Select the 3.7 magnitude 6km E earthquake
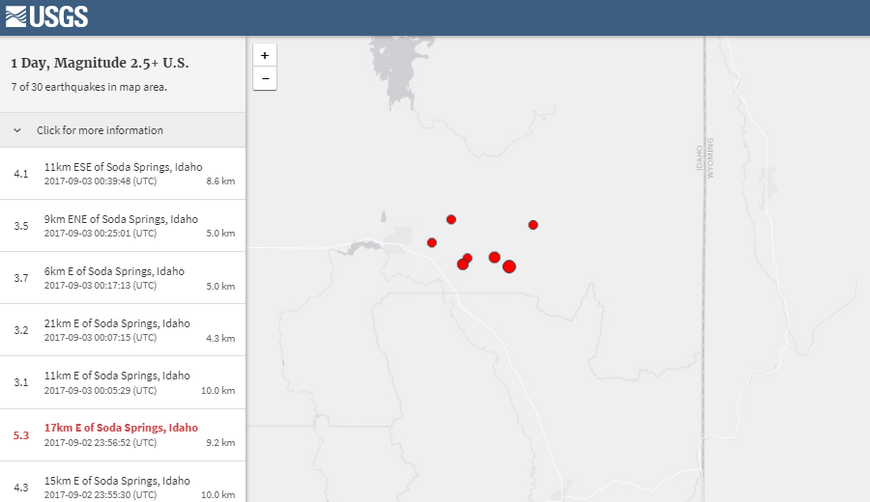 pyautogui.click(x=123, y=278)
